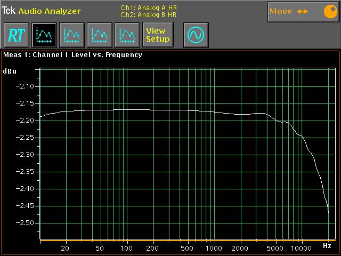Click the orange baseline at graph bottom
The width and height of the screenshot is (341, 256).
[186, 241]
